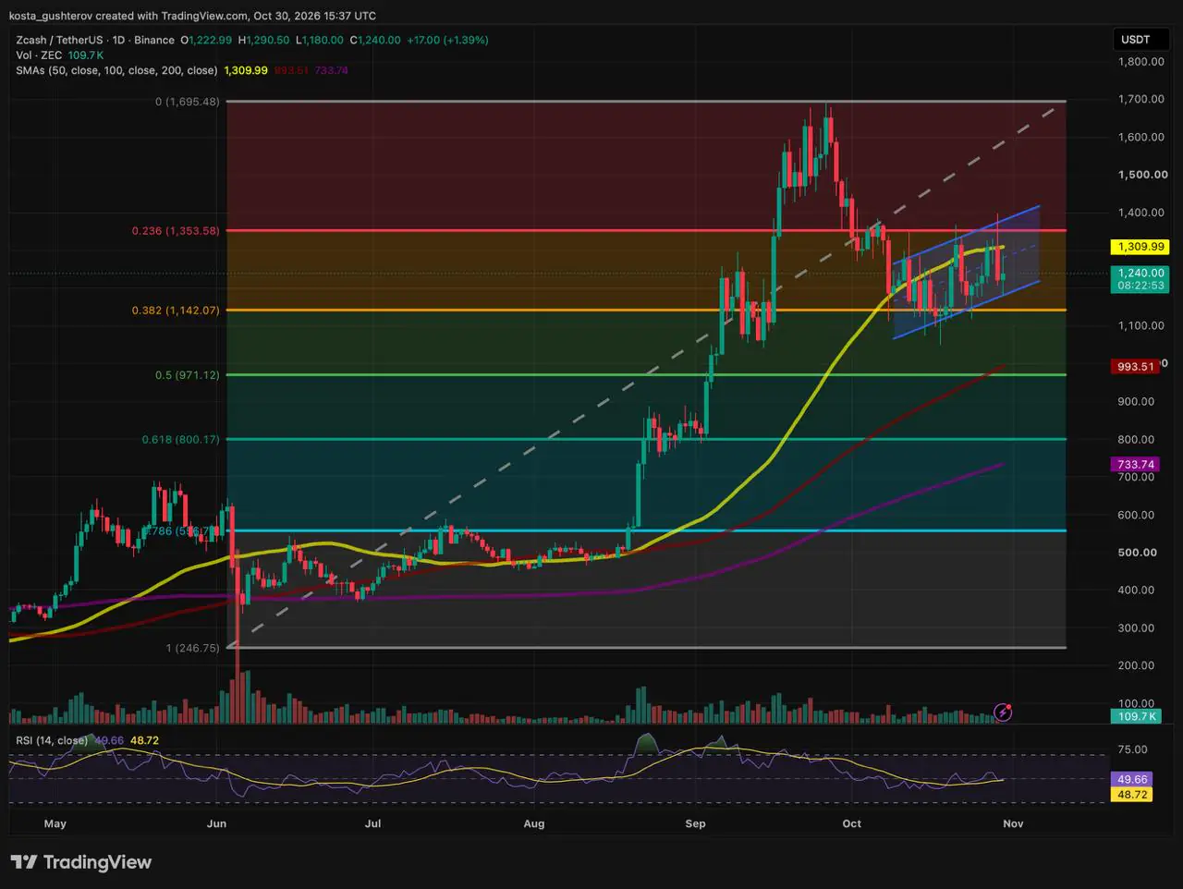Image resolution: width=1183 pixels, height=889 pixels.
Task: Select the SMAs (50, 100, 200) indicator legend
Action: click(116, 70)
